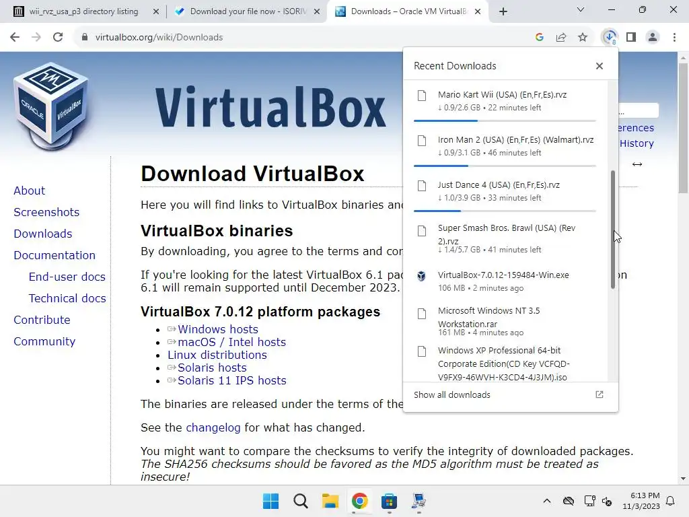This screenshot has height=517, width=689.
Task: Open a new browser tab
Action: click(503, 11)
